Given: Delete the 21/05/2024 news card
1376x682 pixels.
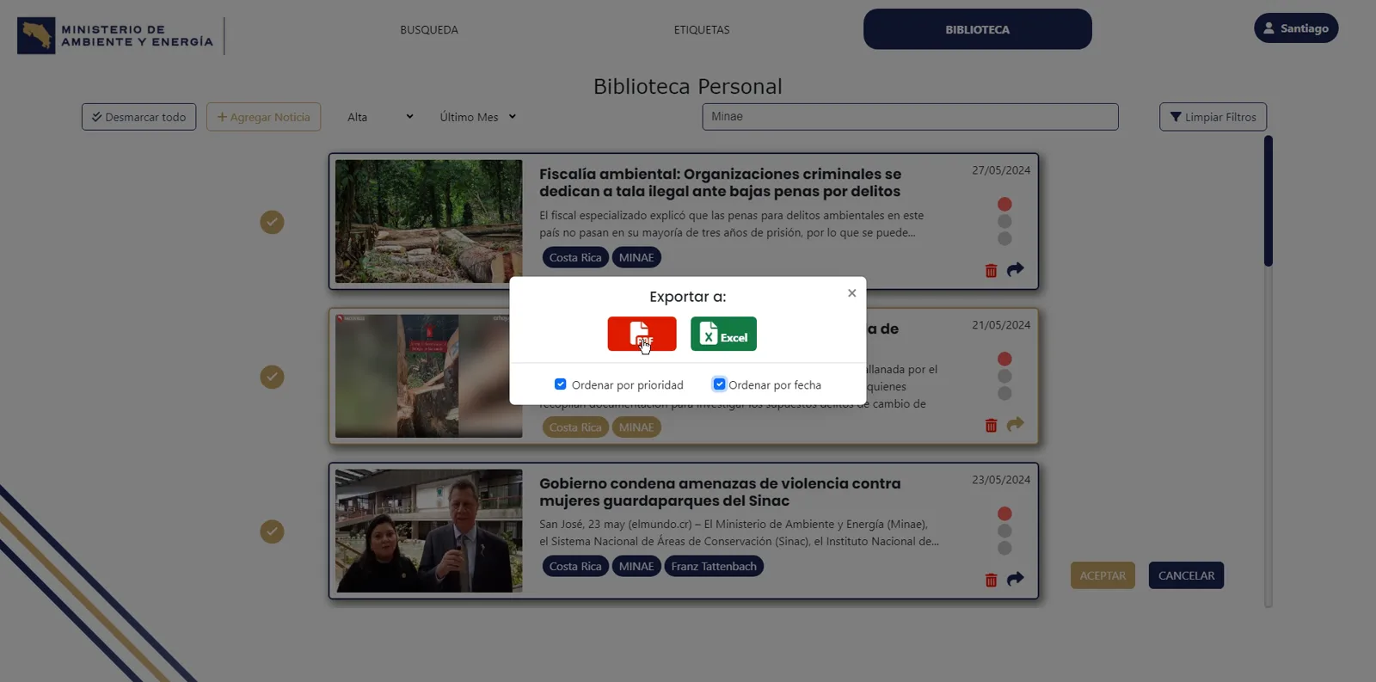Looking at the screenshot, I should click(991, 425).
